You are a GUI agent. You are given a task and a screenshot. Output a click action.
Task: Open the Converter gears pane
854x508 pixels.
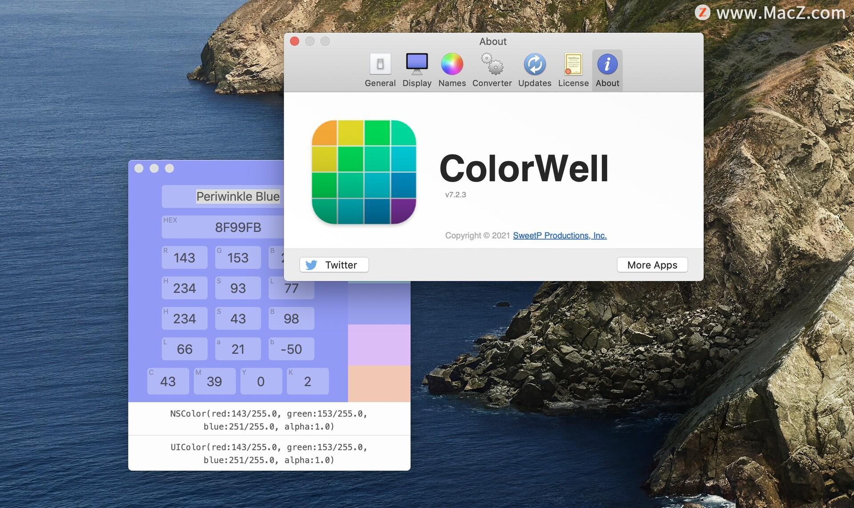[x=492, y=71]
